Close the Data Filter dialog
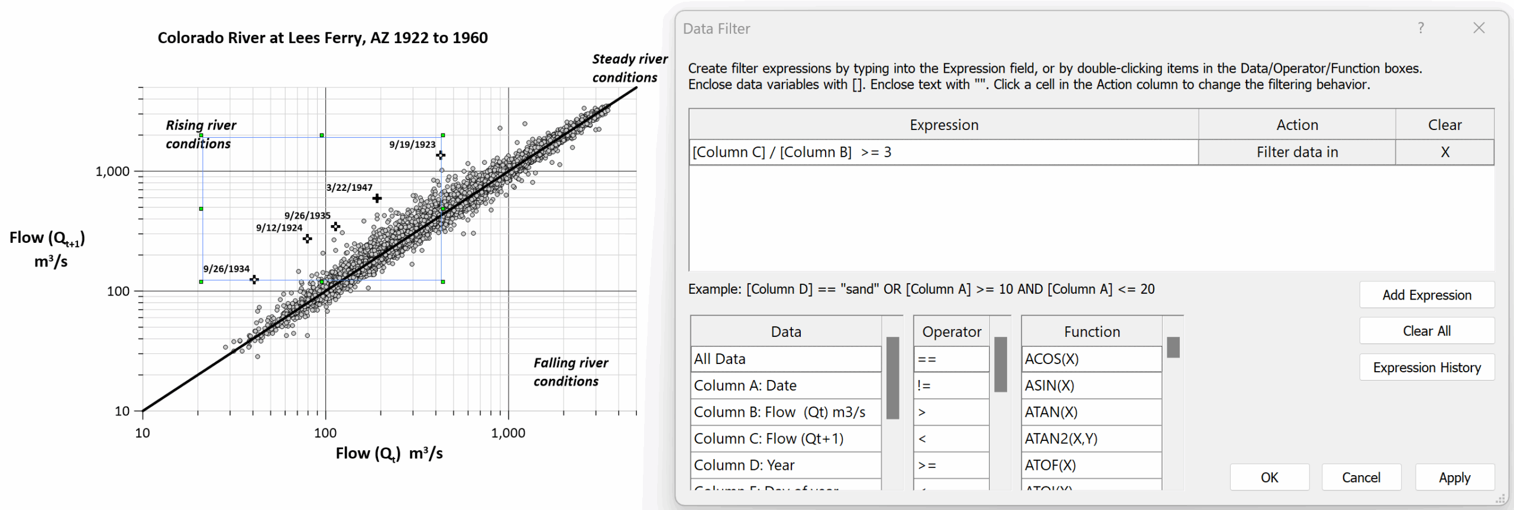1514x510 pixels. pyautogui.click(x=1479, y=28)
